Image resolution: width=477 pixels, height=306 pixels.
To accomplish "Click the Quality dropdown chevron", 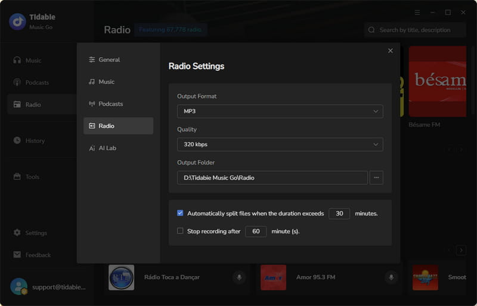I will coord(376,144).
